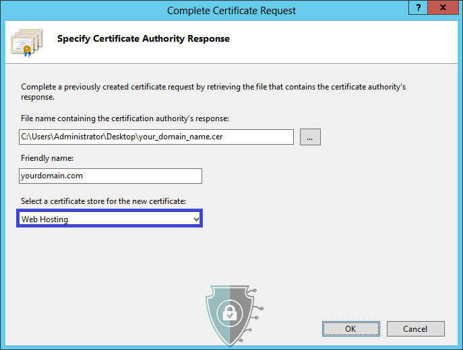Open file browser with the ellipsis button
Viewport: 463px width, 350px height.
tap(310, 137)
